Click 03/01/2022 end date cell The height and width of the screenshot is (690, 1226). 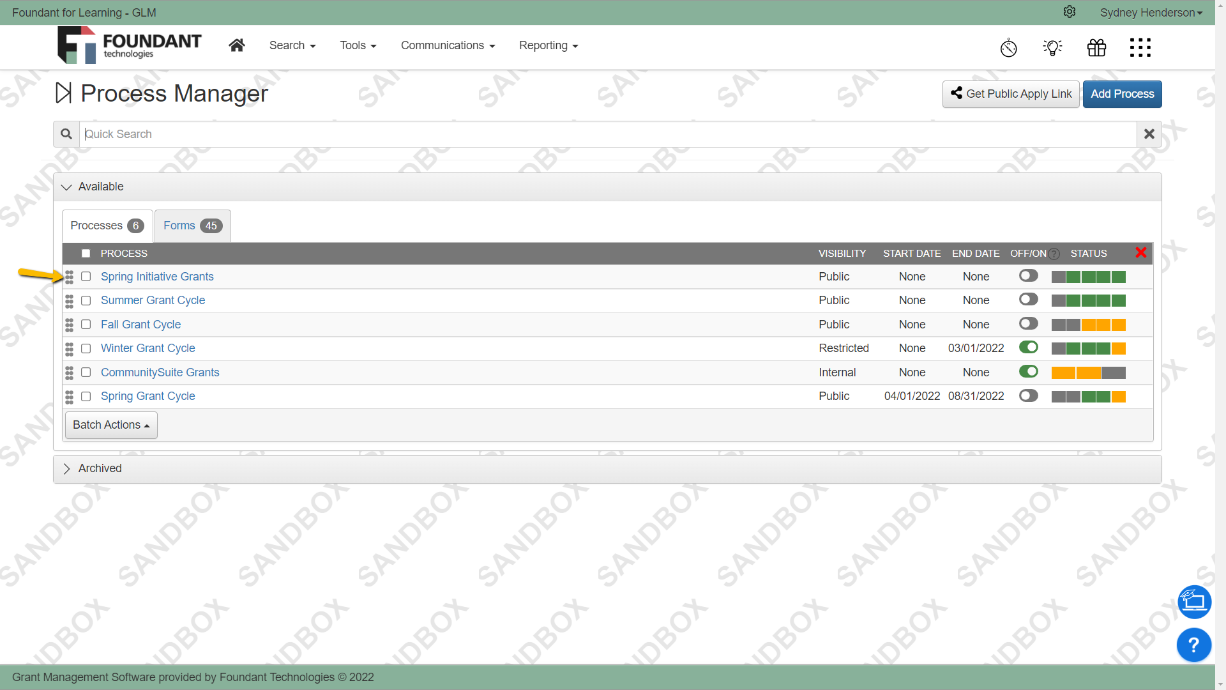(976, 348)
